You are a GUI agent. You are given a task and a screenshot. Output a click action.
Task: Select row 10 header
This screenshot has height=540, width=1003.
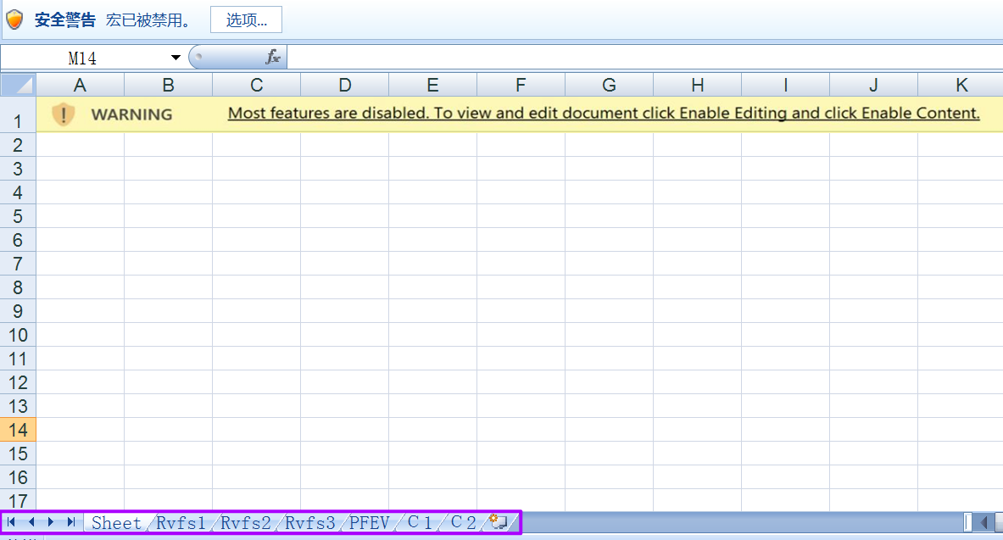tap(18, 335)
